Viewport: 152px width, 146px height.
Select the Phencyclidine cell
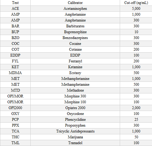pos(75,120)
